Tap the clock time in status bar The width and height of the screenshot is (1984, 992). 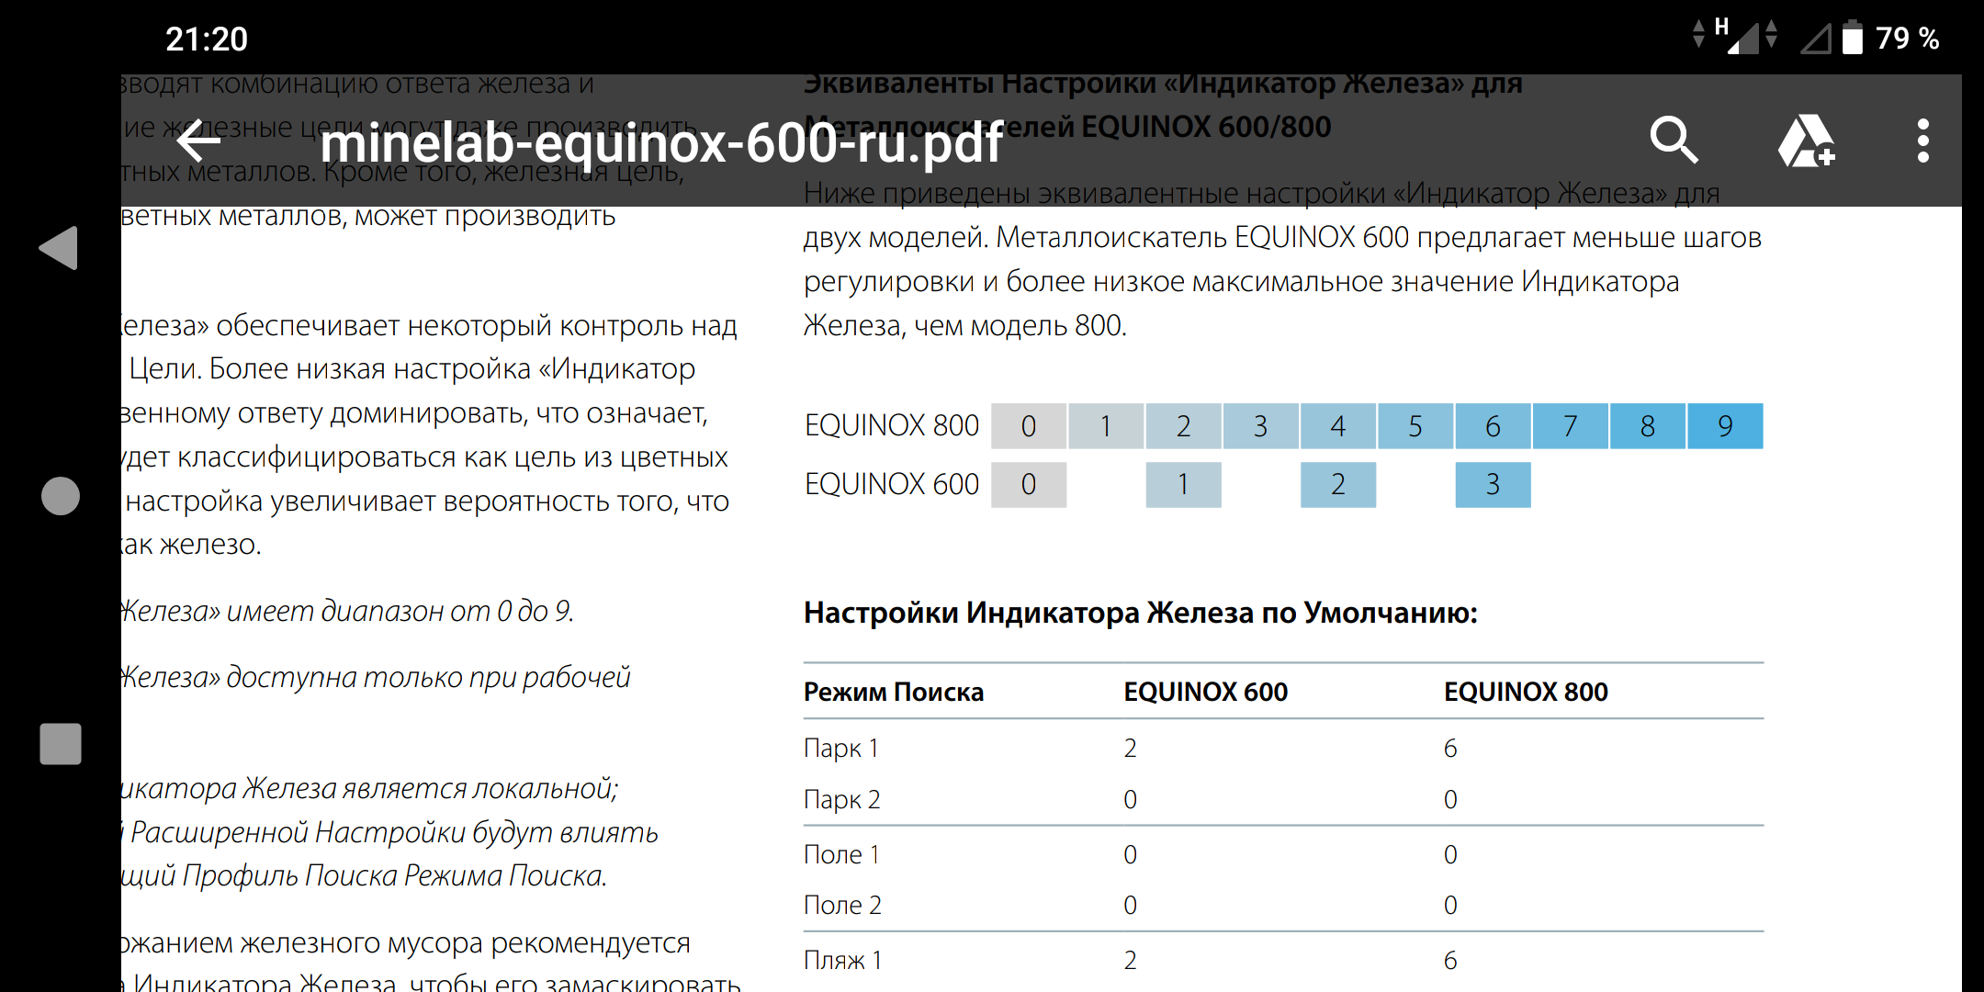206,39
